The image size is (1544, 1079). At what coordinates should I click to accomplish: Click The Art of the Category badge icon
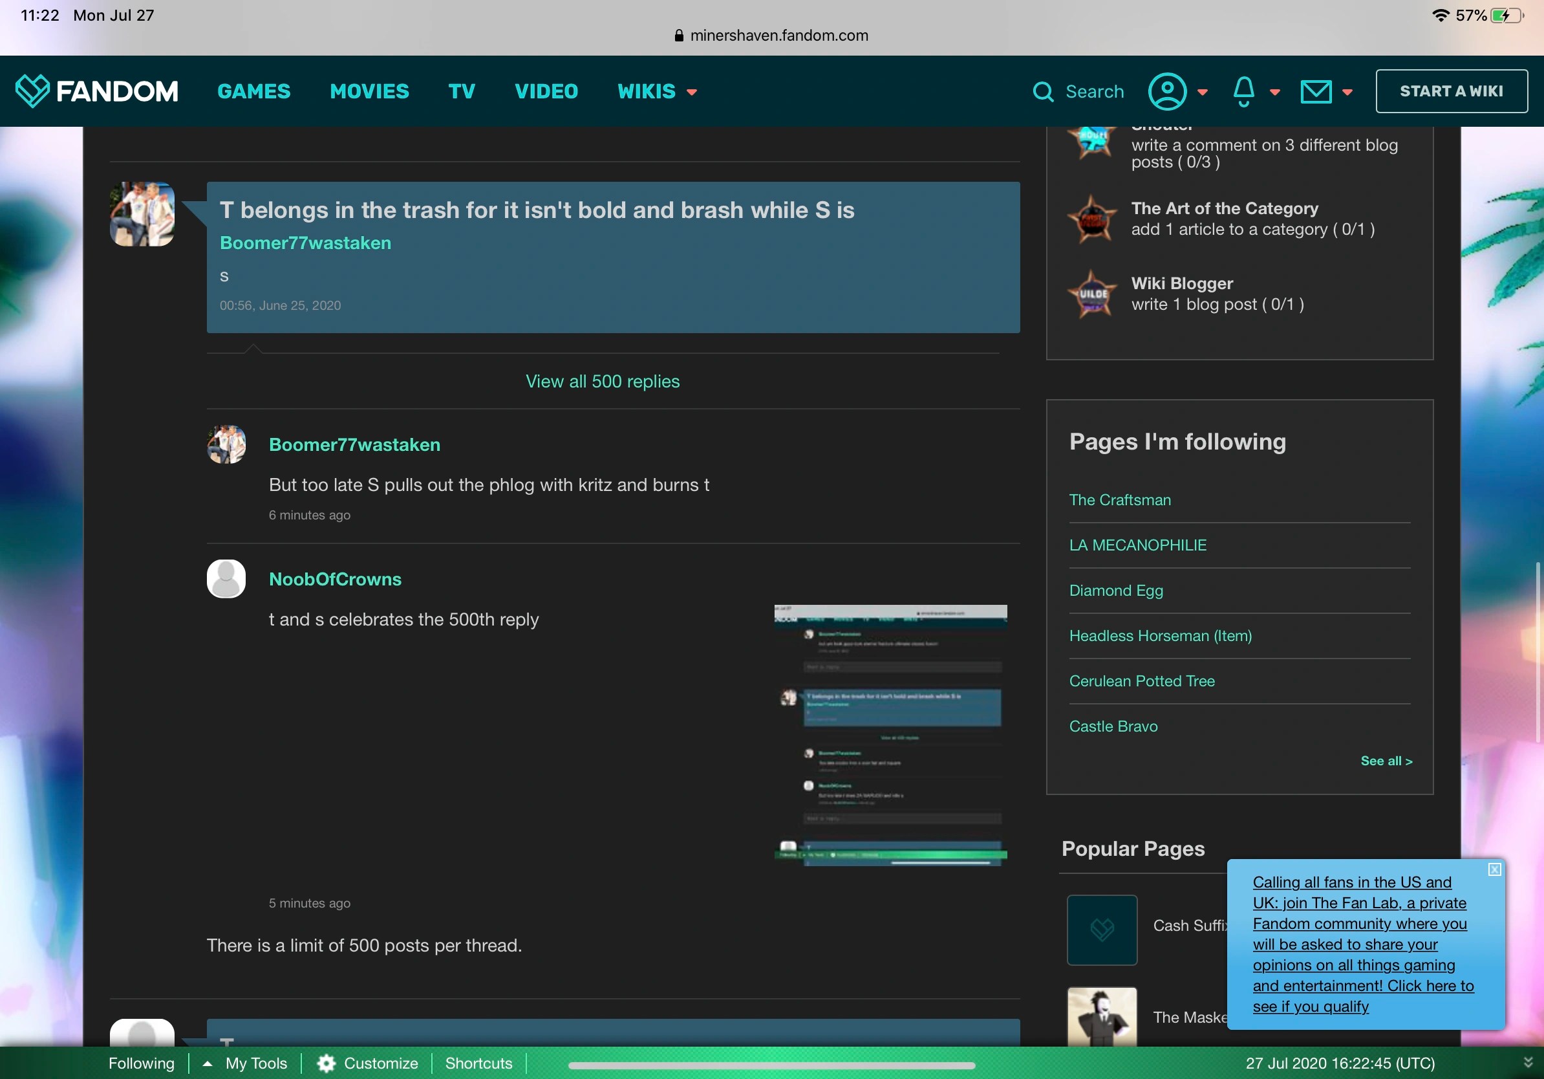pos(1093,219)
